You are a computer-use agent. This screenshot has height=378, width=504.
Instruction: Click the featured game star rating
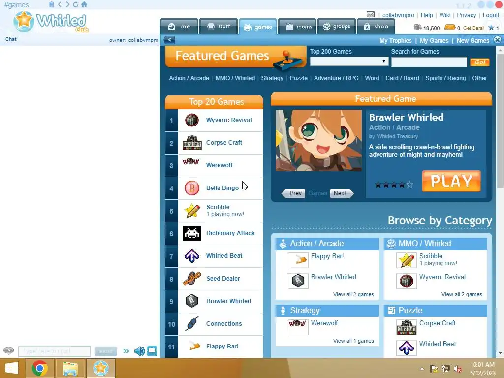394,185
